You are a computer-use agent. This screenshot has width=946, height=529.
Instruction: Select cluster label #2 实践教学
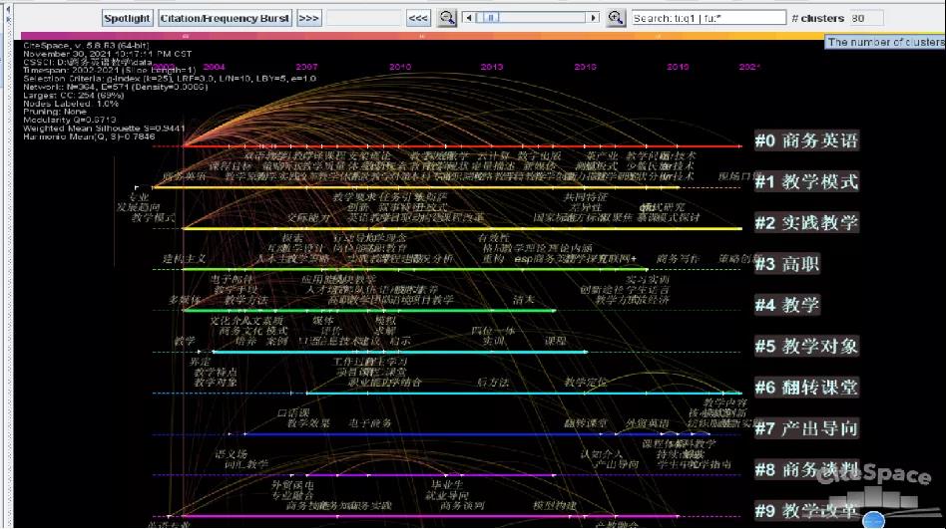pos(805,223)
